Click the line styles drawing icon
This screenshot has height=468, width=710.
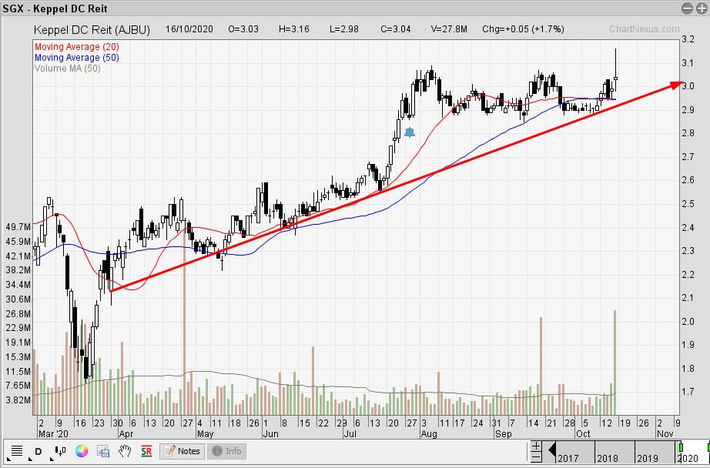[x=17, y=450]
